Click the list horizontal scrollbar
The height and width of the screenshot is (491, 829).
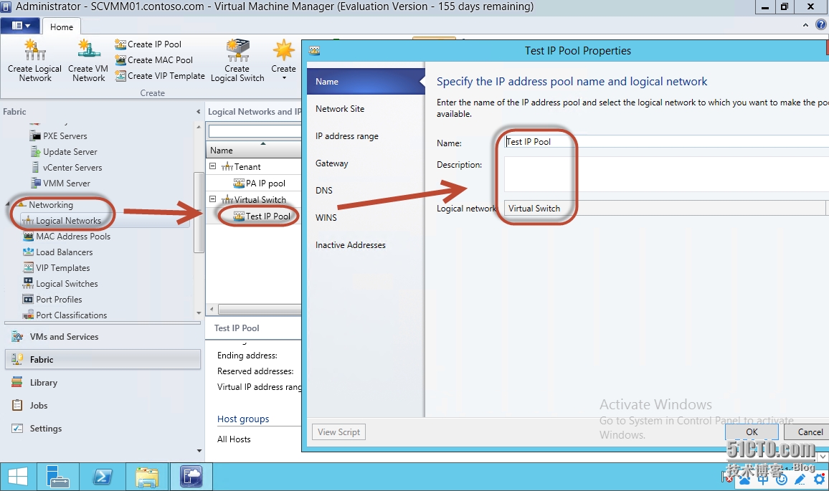coord(259,309)
